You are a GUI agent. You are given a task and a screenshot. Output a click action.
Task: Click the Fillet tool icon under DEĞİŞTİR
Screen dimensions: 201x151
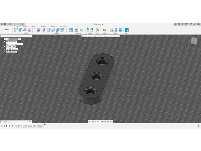pos(49,30)
